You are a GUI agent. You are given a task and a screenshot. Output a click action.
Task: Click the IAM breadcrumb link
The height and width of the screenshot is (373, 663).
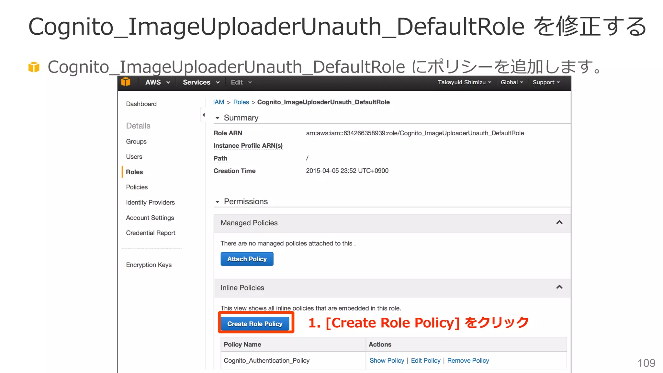(x=219, y=102)
